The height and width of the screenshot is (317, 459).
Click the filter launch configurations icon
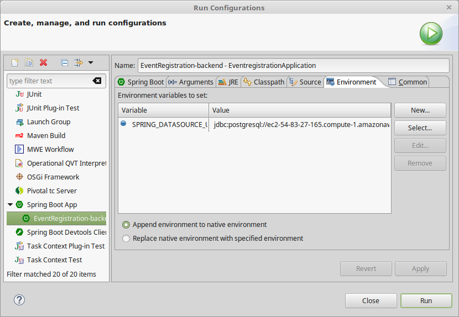pos(78,63)
